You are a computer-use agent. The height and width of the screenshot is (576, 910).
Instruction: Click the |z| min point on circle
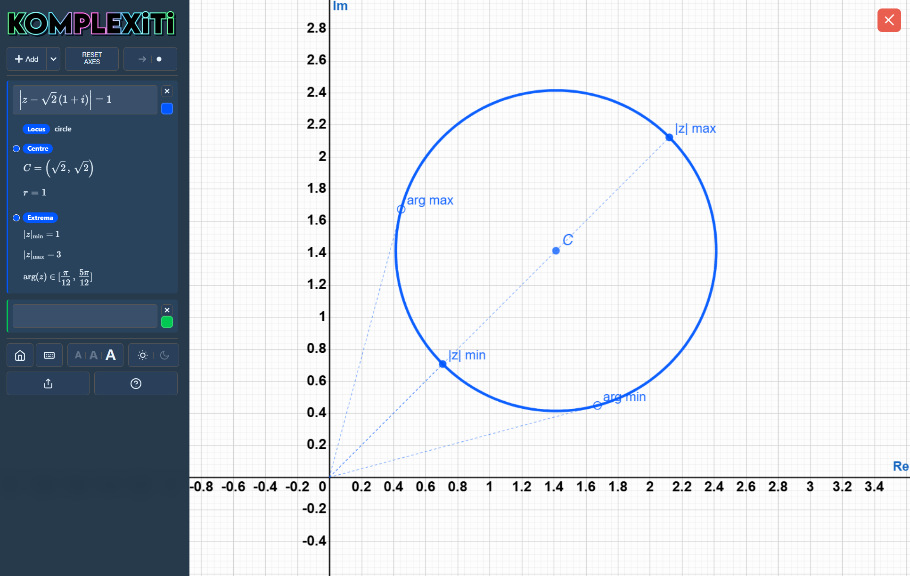coord(443,364)
